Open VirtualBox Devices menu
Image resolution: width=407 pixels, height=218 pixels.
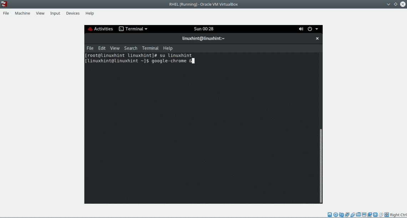tap(73, 13)
